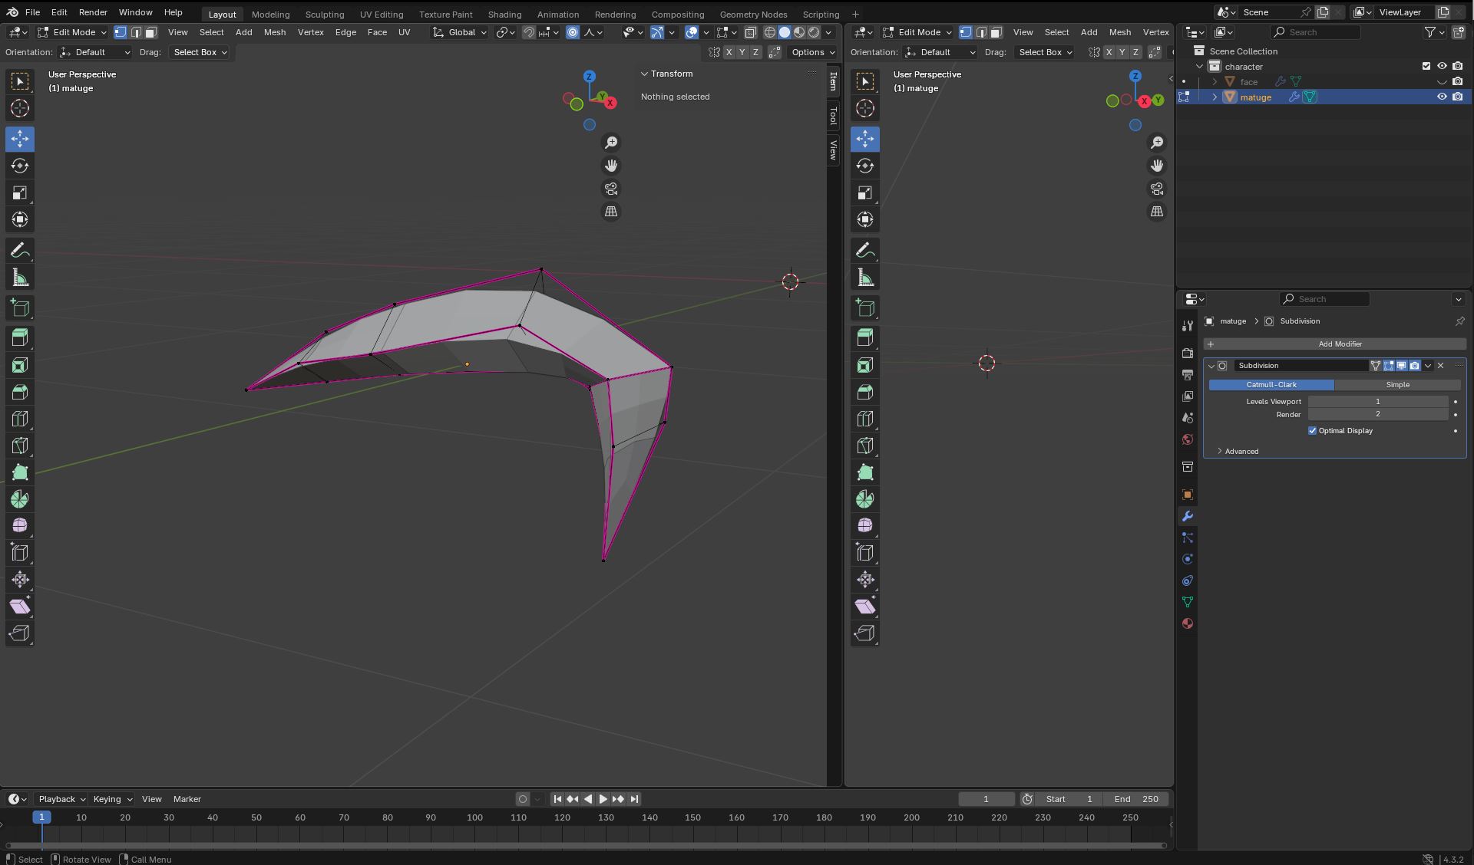The image size is (1474, 865).
Task: Uncheck the Optimal Display checkbox
Action: click(1312, 431)
